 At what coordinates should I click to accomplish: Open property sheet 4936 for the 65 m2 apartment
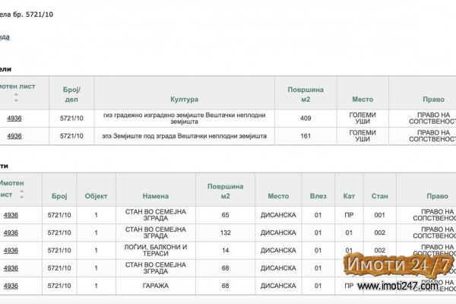click(x=11, y=215)
